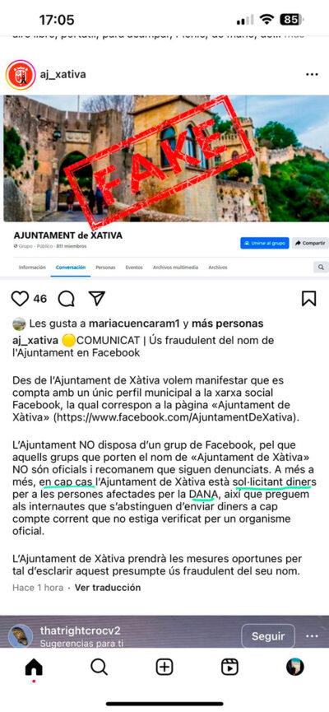Tap the FAKE-stamped post image
This screenshot has height=712, width=329.
click(164, 186)
